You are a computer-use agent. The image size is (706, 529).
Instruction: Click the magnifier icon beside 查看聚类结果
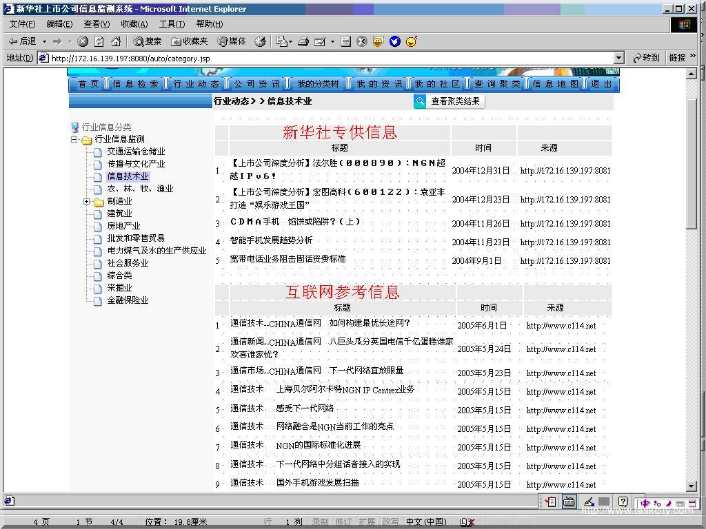[420, 101]
